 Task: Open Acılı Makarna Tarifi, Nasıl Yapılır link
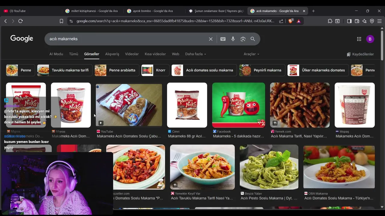(299, 136)
